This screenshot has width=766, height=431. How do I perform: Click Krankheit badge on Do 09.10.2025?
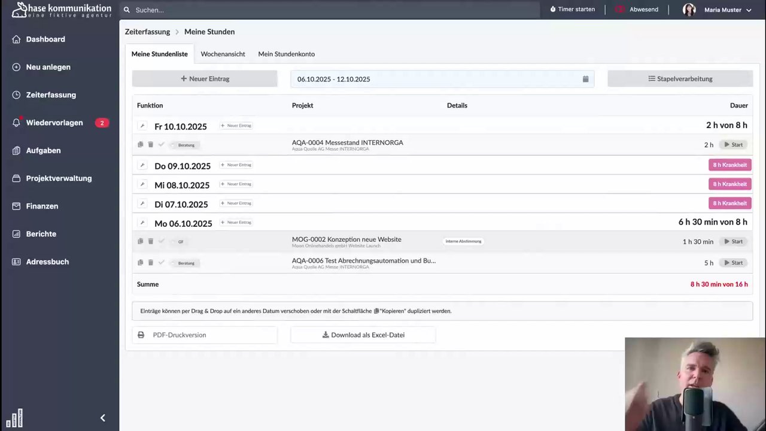pos(729,165)
